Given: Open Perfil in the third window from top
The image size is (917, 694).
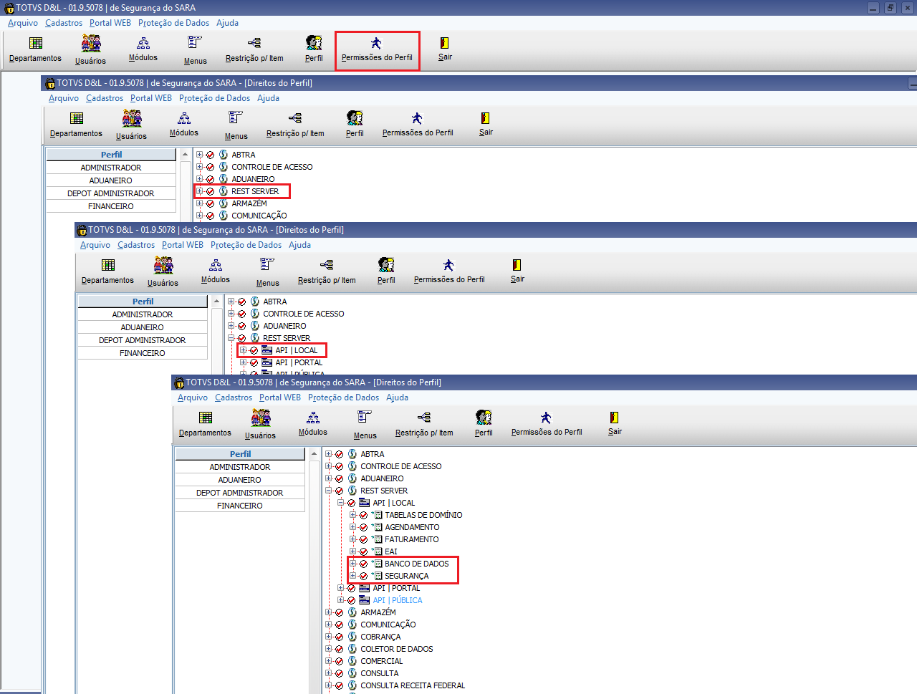Looking at the screenshot, I should click(x=386, y=271).
